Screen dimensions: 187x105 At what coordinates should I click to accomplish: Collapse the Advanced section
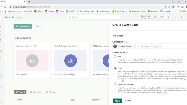(x=120, y=36)
